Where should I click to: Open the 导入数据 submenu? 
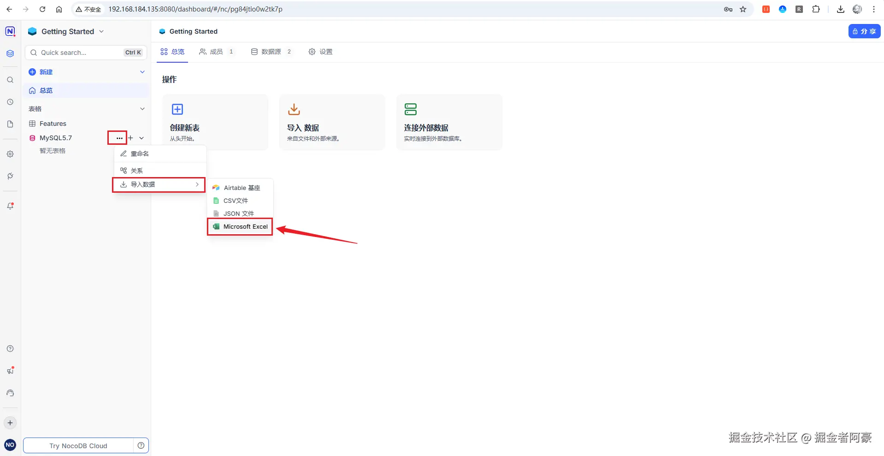click(159, 184)
